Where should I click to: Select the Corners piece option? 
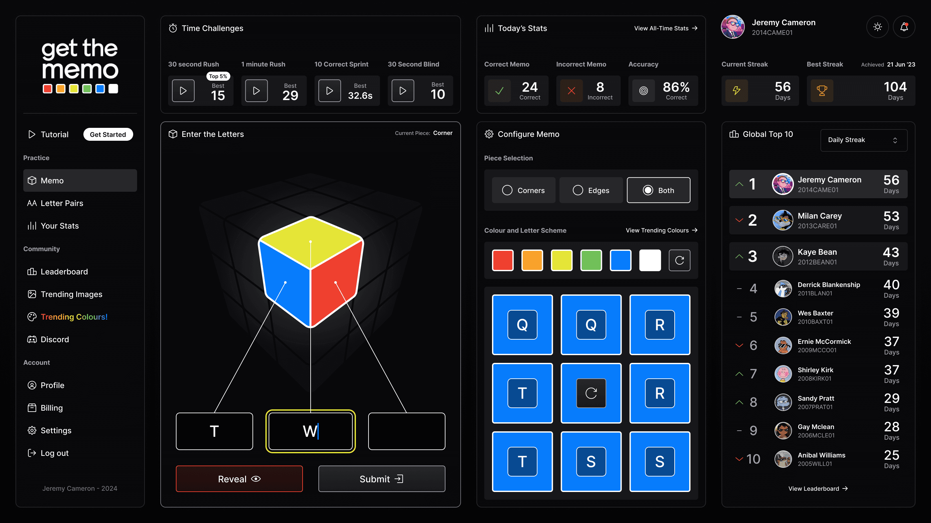pyautogui.click(x=523, y=190)
